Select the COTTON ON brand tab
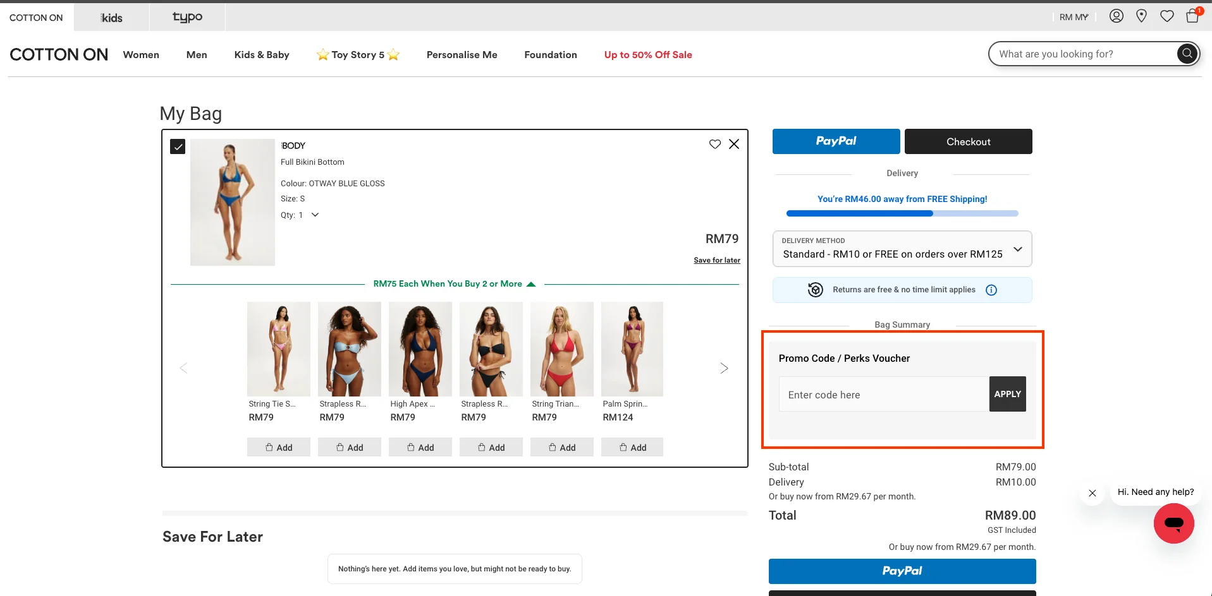 pyautogui.click(x=37, y=17)
